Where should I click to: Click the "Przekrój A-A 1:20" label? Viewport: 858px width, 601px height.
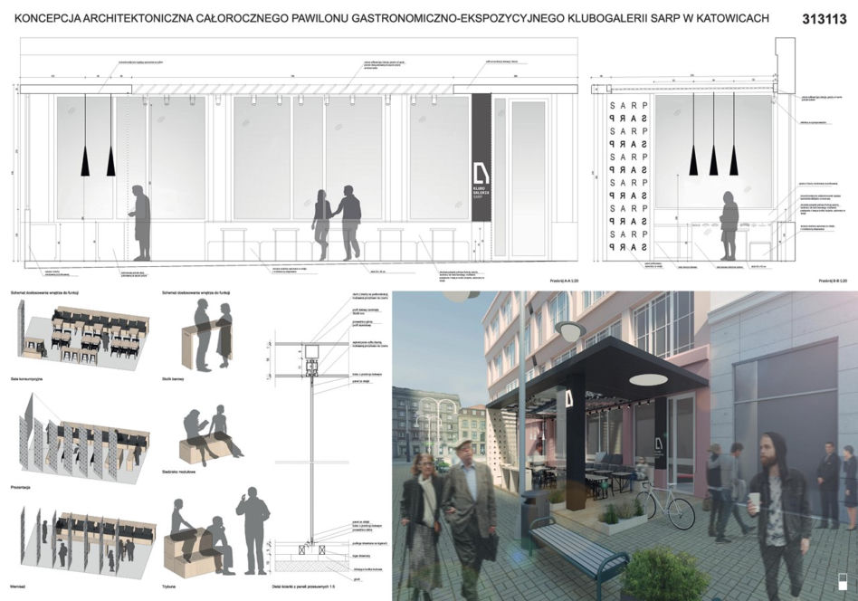(564, 281)
